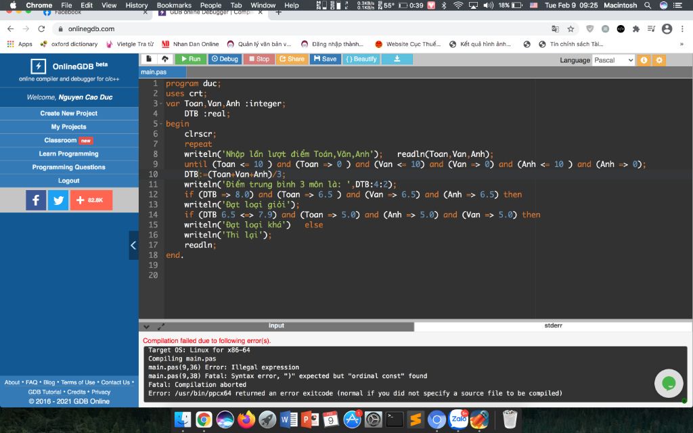Open the Window menu
693x433 pixels.
263,5
